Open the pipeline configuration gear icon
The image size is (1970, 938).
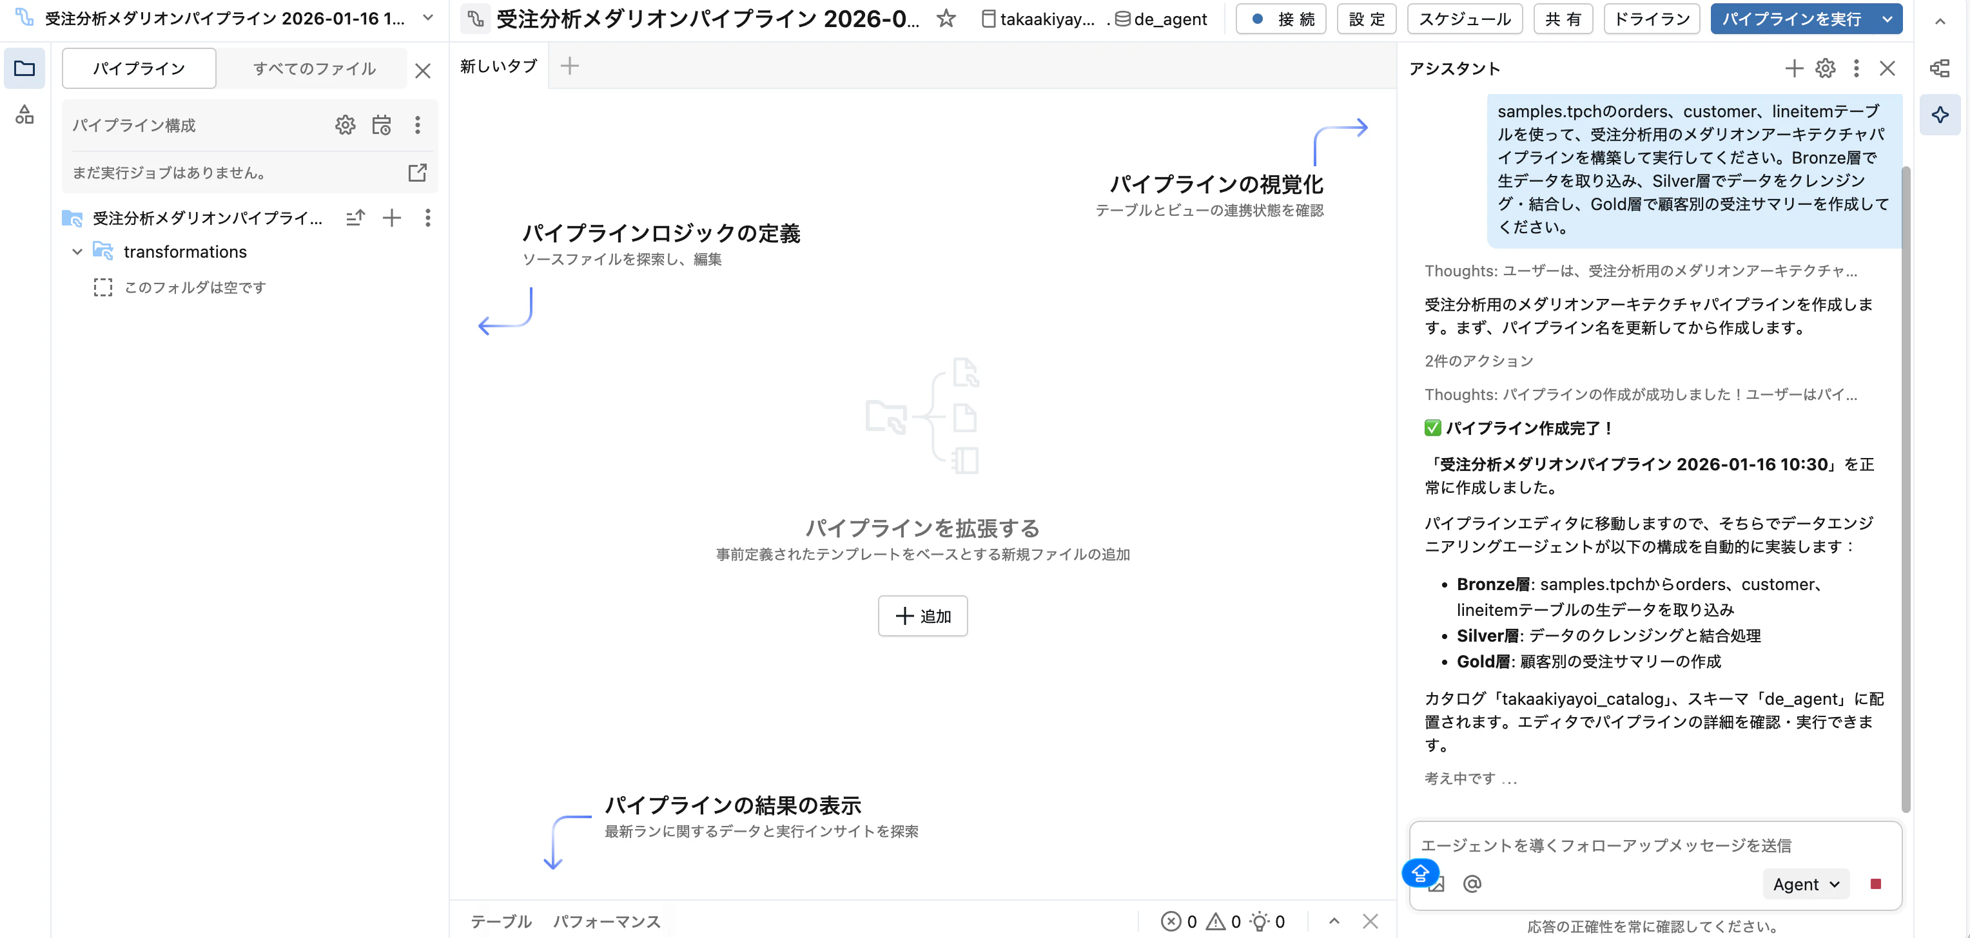tap(346, 124)
